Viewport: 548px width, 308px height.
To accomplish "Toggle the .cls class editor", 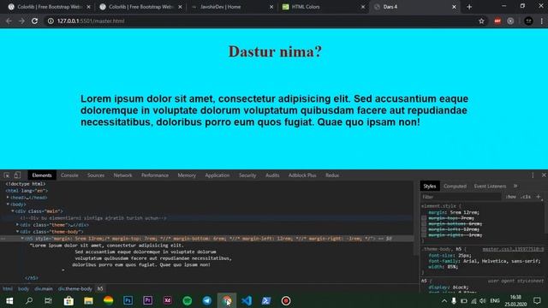I will [x=526, y=197].
